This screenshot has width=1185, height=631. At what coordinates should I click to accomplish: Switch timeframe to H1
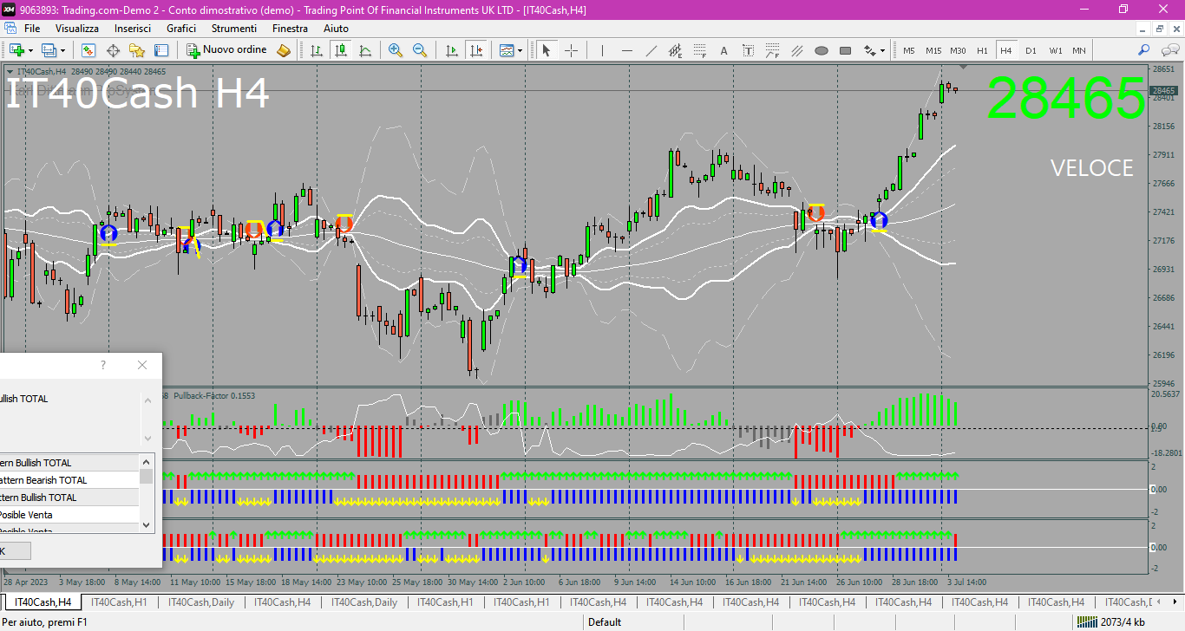pyautogui.click(x=982, y=50)
